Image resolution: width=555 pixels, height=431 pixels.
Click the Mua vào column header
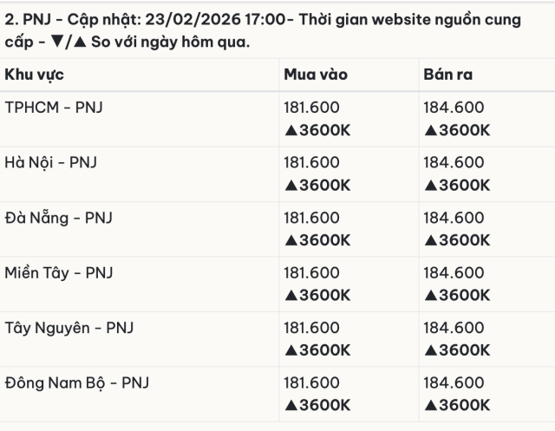[x=316, y=75]
